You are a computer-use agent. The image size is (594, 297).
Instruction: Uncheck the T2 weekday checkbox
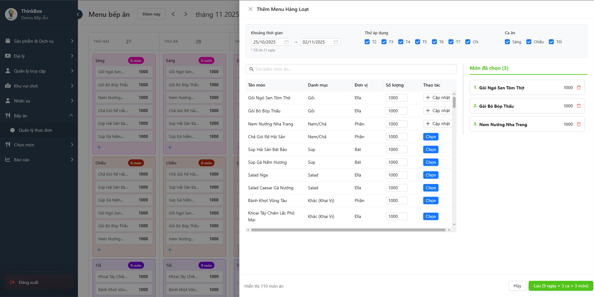tap(367, 42)
